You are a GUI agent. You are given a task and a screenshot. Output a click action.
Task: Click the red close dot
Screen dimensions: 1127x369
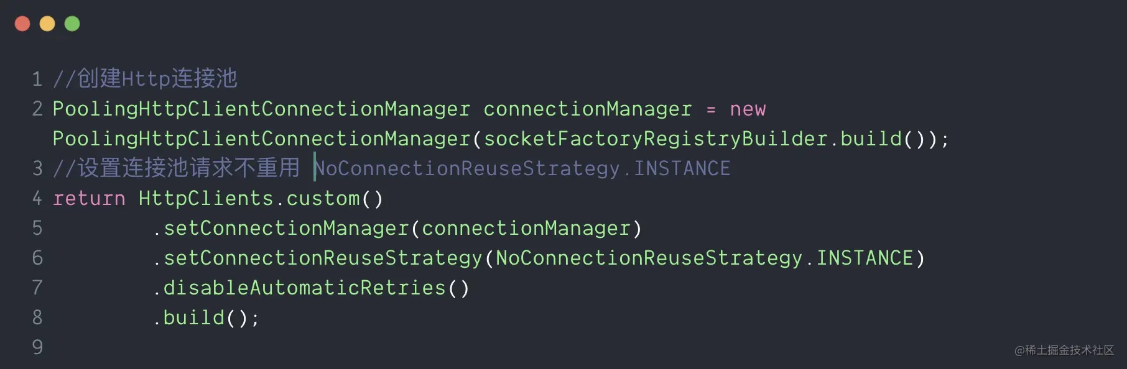[22, 24]
